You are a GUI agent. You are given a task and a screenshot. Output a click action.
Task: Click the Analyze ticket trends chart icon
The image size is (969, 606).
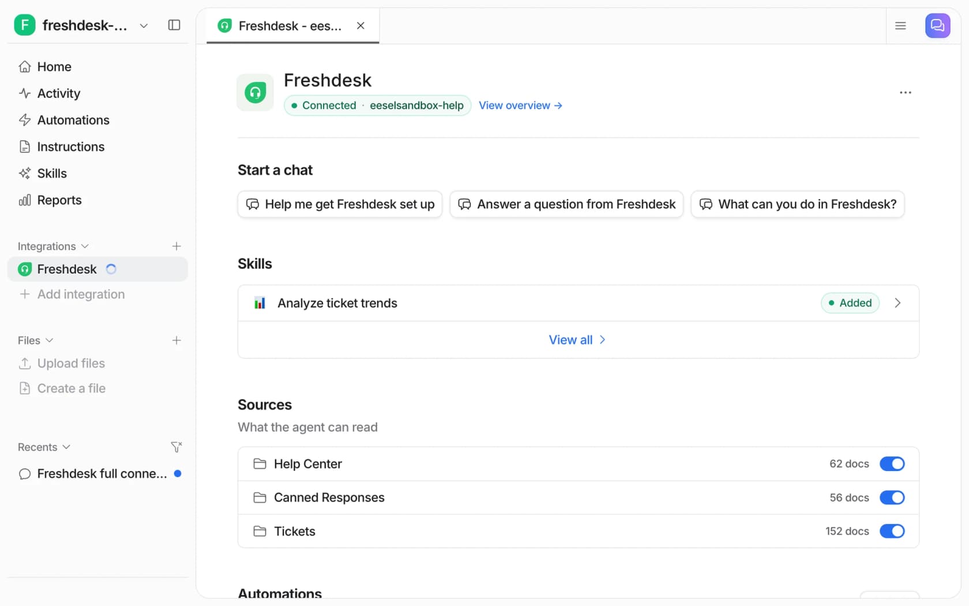tap(260, 303)
